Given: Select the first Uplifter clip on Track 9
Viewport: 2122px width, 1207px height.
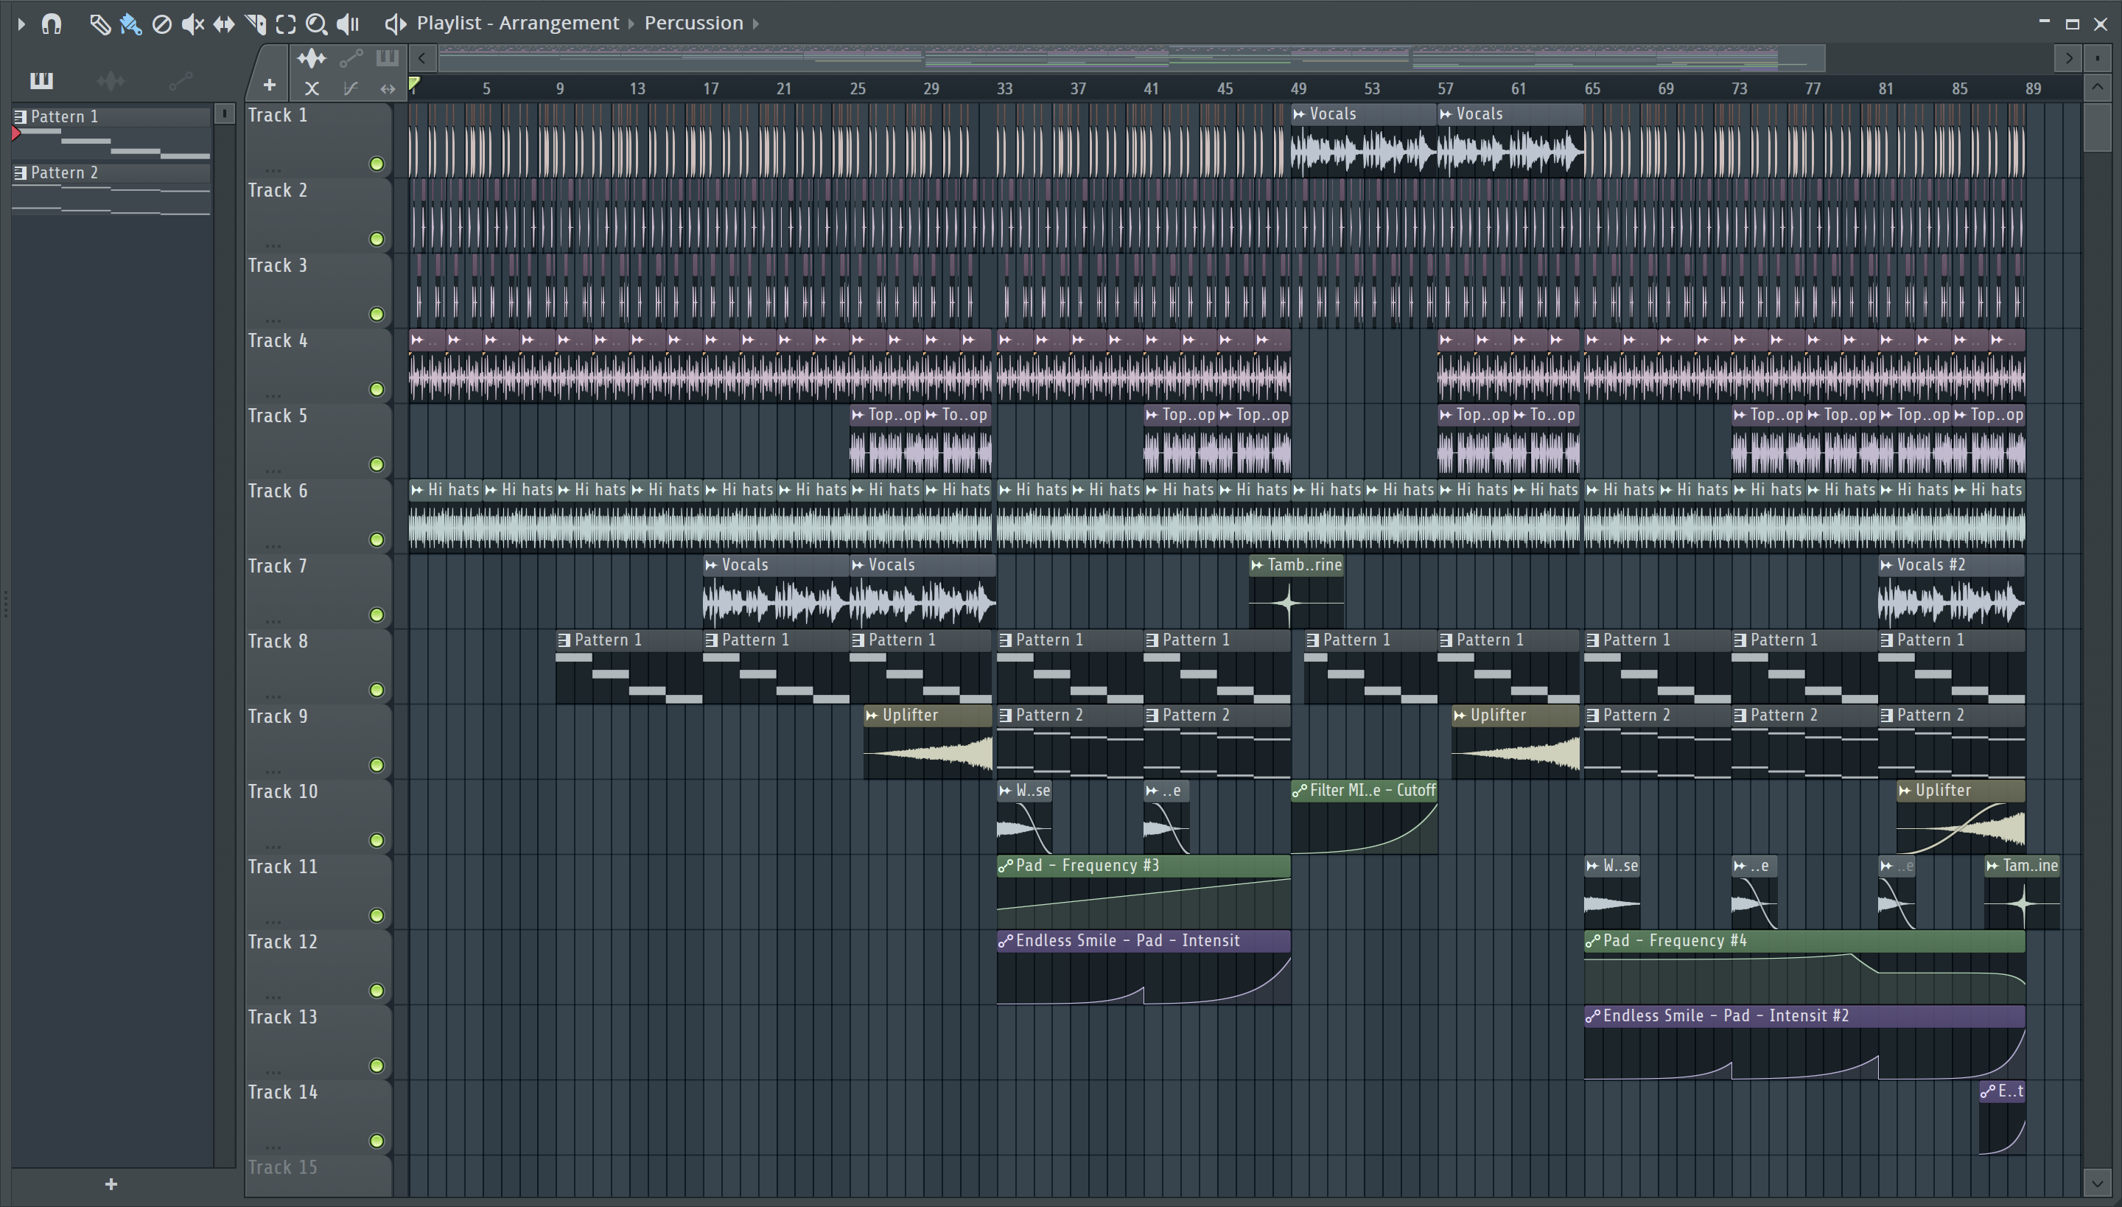Looking at the screenshot, I should click(x=928, y=741).
